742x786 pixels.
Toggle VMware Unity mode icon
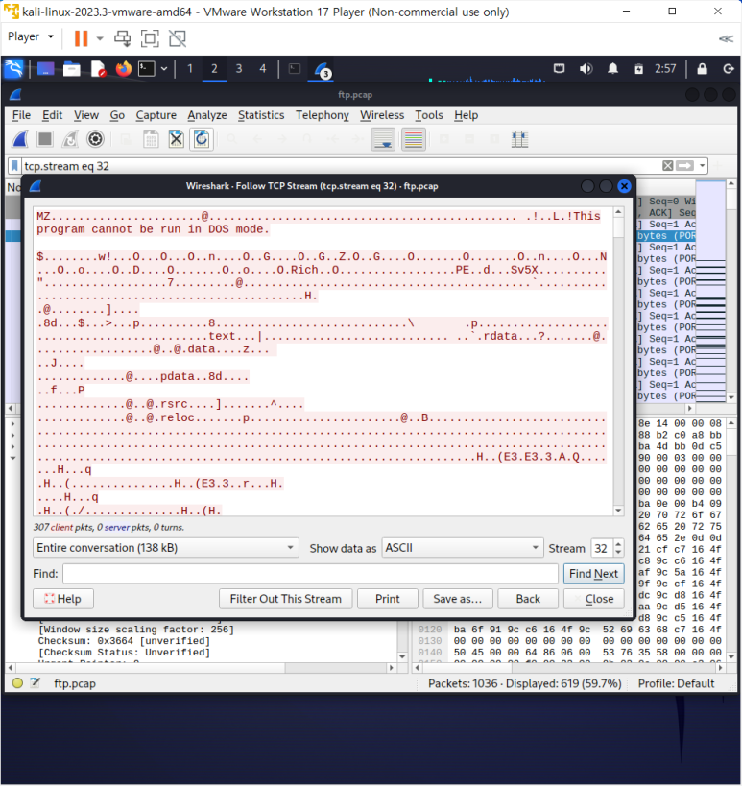(x=178, y=38)
